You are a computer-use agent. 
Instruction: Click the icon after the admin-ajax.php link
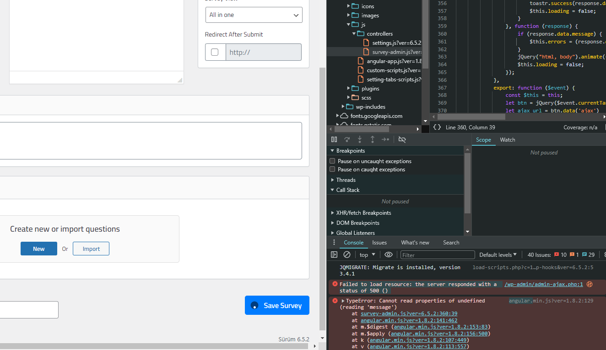point(590,284)
